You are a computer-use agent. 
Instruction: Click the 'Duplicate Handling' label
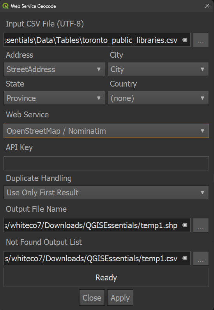[39, 178]
